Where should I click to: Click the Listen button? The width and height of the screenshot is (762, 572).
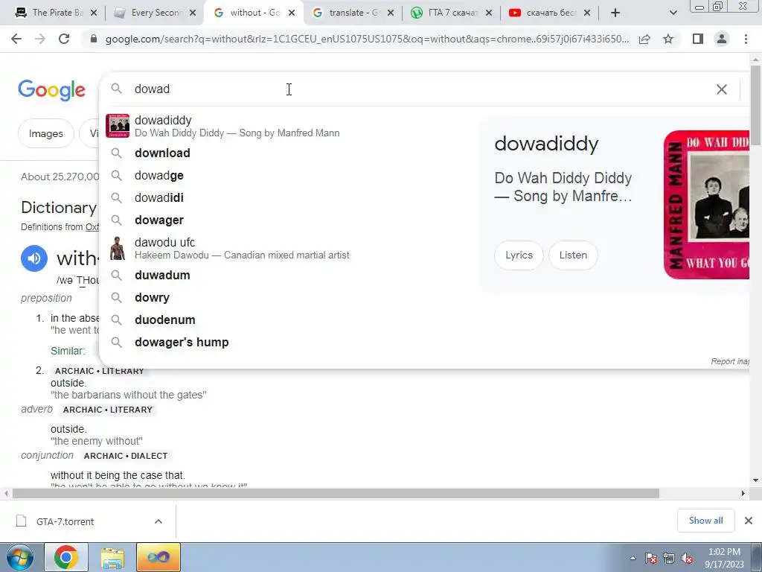tap(573, 255)
